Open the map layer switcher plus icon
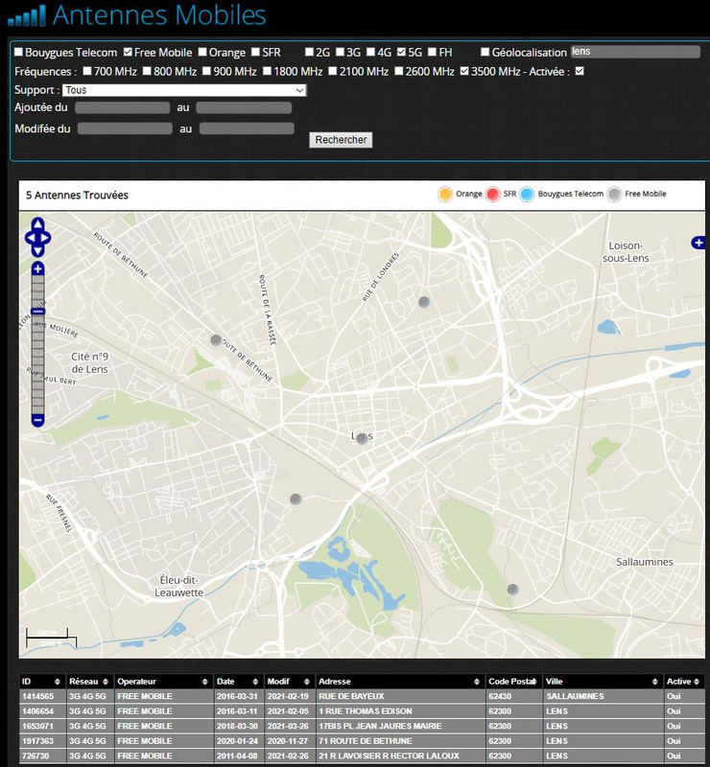The width and height of the screenshot is (710, 767). click(x=698, y=243)
